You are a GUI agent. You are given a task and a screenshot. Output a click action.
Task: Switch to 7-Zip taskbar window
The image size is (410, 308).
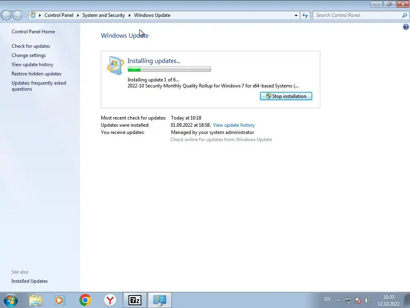point(135,300)
